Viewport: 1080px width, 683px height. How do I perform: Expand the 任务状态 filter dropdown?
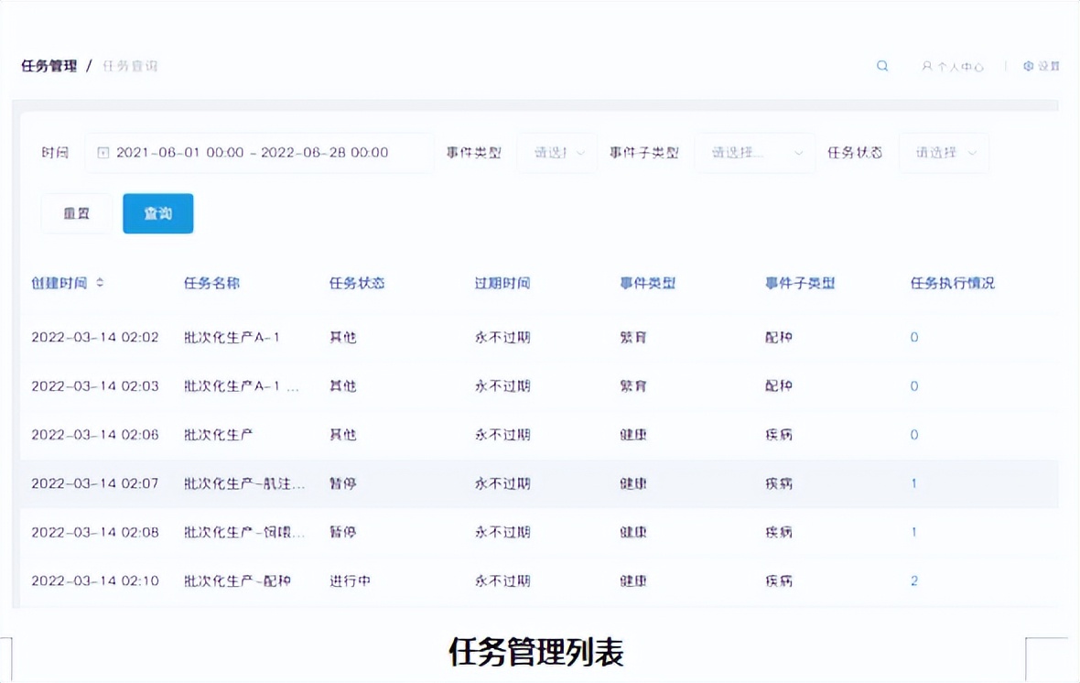944,153
